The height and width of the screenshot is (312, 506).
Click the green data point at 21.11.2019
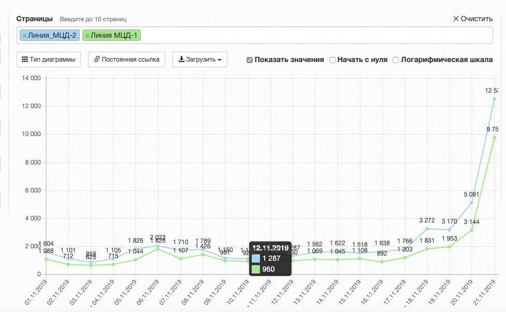point(495,138)
